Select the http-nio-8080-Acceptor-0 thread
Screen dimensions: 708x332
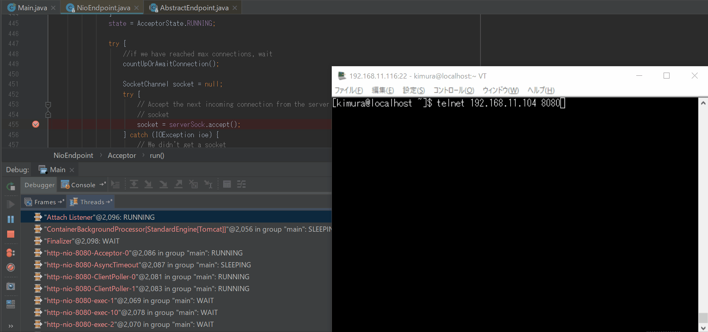pyautogui.click(x=143, y=253)
